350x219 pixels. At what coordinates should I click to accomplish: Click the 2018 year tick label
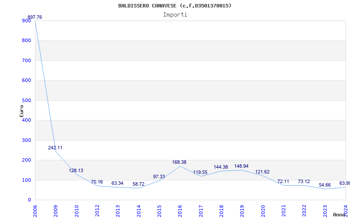point(221,211)
